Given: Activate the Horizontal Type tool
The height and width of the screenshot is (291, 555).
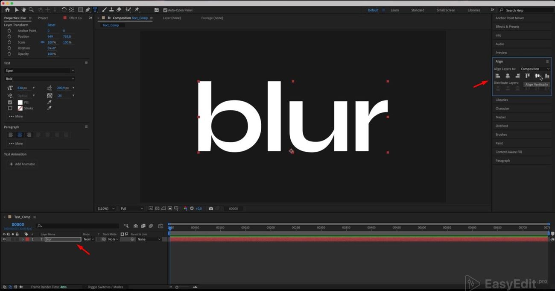Looking at the screenshot, I should (x=95, y=10).
